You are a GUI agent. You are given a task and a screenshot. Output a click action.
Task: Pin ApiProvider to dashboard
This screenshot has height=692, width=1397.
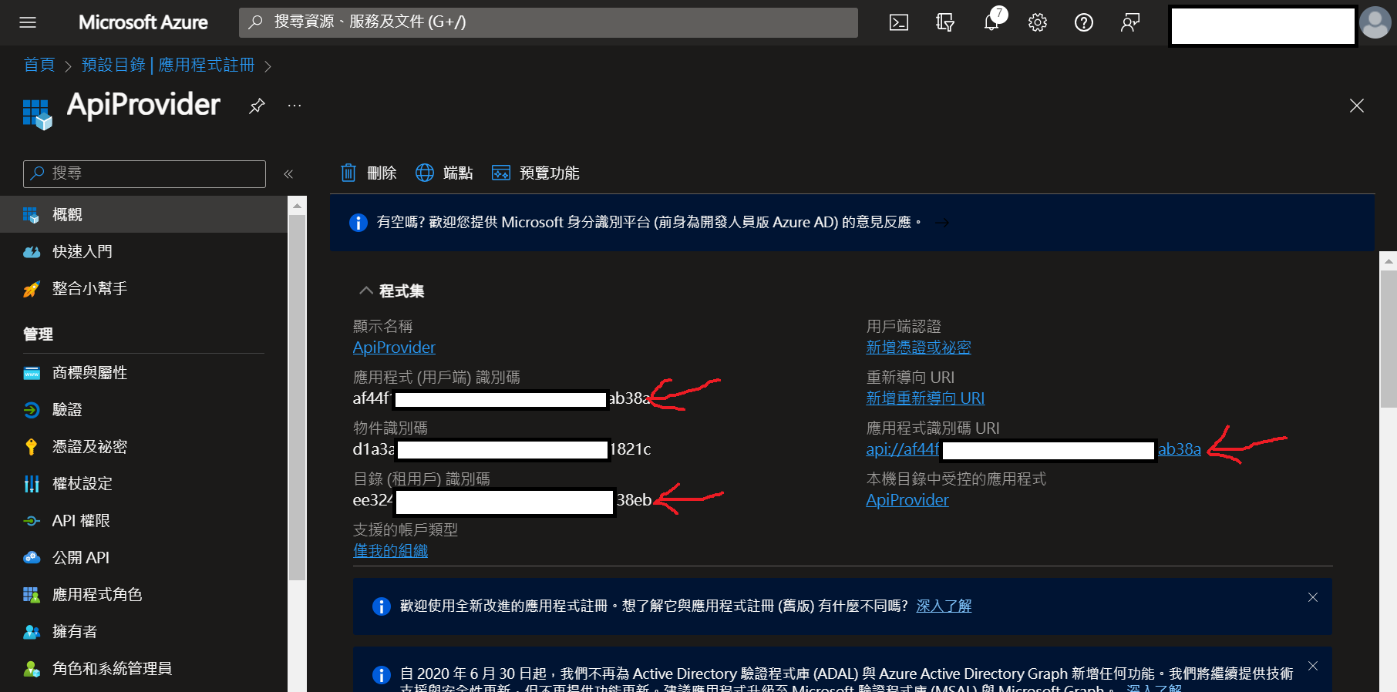click(x=257, y=106)
